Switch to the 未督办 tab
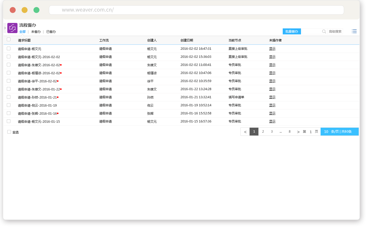The image size is (372, 228). (x=36, y=32)
